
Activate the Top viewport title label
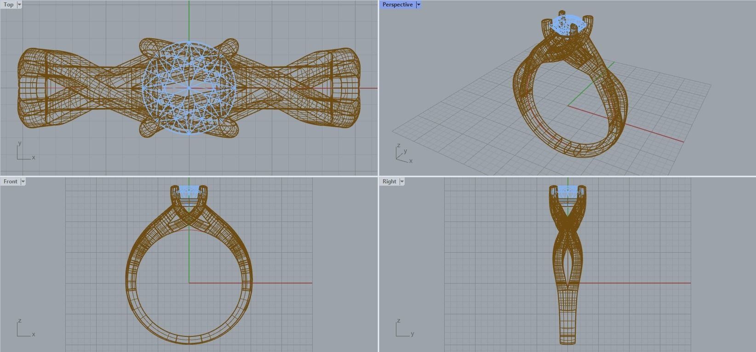(x=9, y=5)
